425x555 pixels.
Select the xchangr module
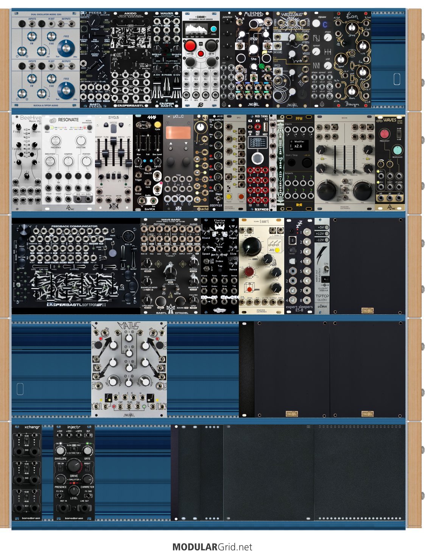point(27,473)
